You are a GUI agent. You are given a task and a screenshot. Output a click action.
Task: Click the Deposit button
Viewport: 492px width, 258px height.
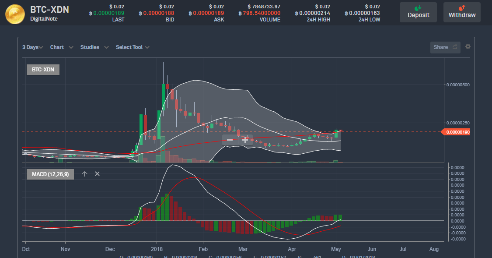(x=418, y=12)
